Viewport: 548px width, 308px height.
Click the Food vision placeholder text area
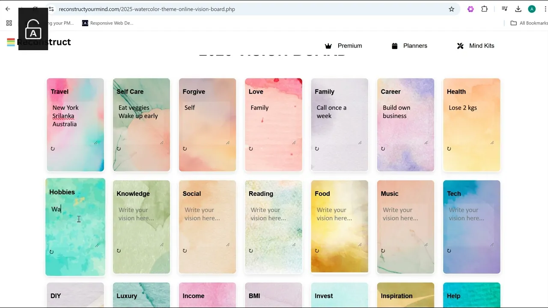tap(339, 226)
